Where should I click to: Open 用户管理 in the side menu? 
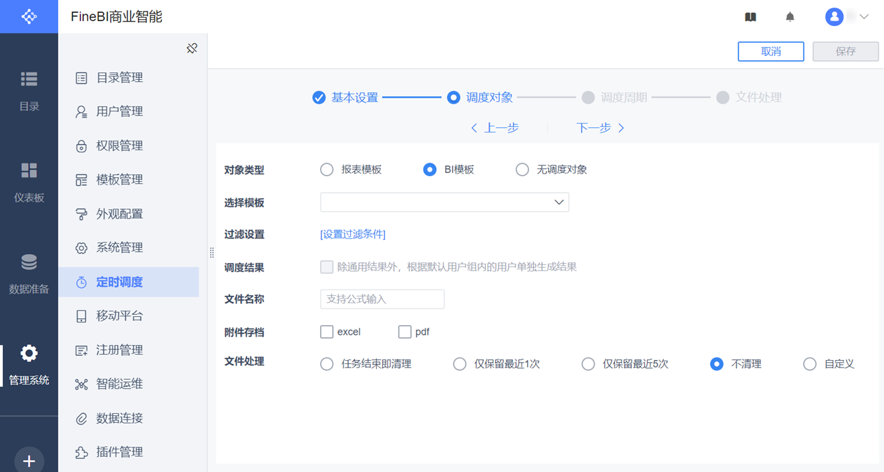click(x=119, y=111)
